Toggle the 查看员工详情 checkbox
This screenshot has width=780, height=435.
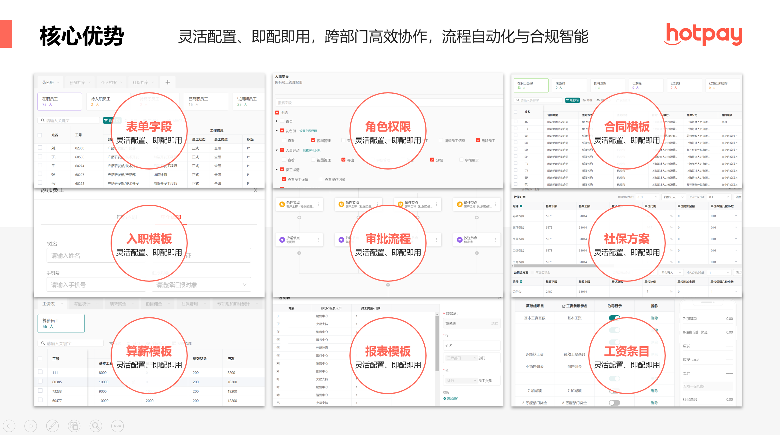tap(284, 179)
